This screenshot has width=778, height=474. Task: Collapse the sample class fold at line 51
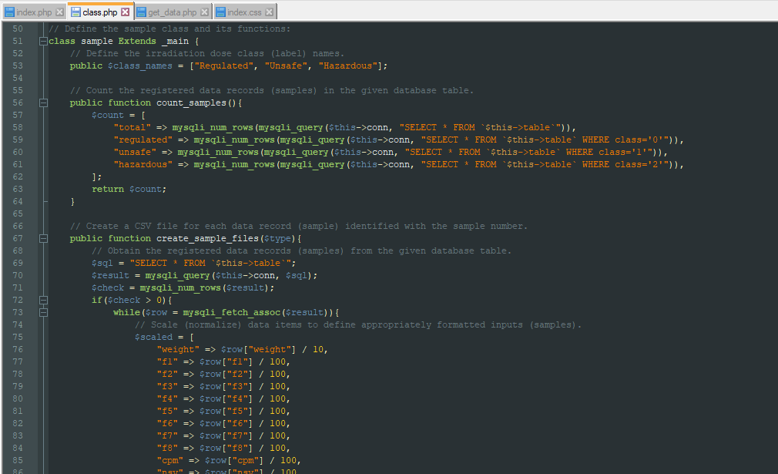point(43,41)
